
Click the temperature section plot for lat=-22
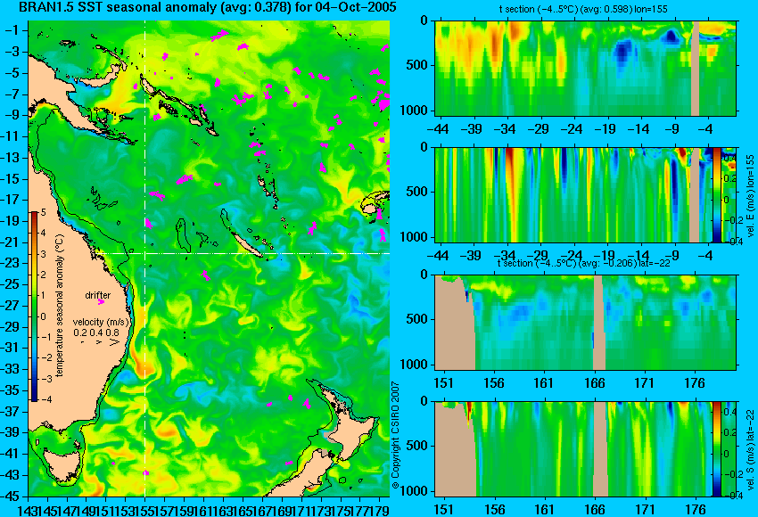(585, 323)
